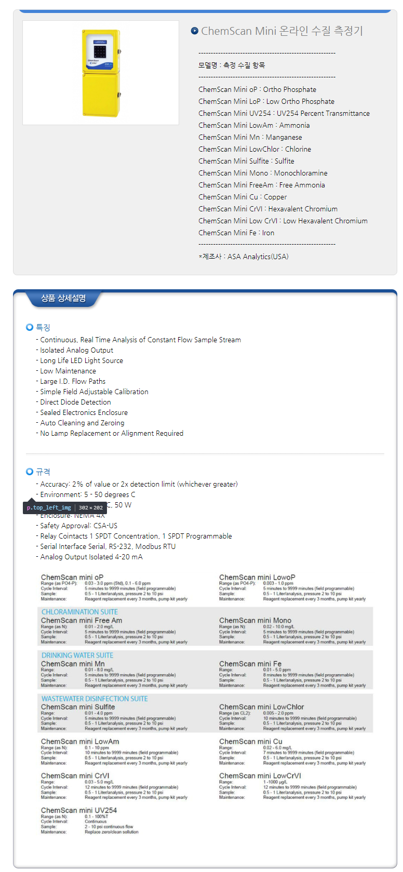Click the 모델명 : 측정 수질 항목 heading
403x872 pixels.
pos(232,65)
